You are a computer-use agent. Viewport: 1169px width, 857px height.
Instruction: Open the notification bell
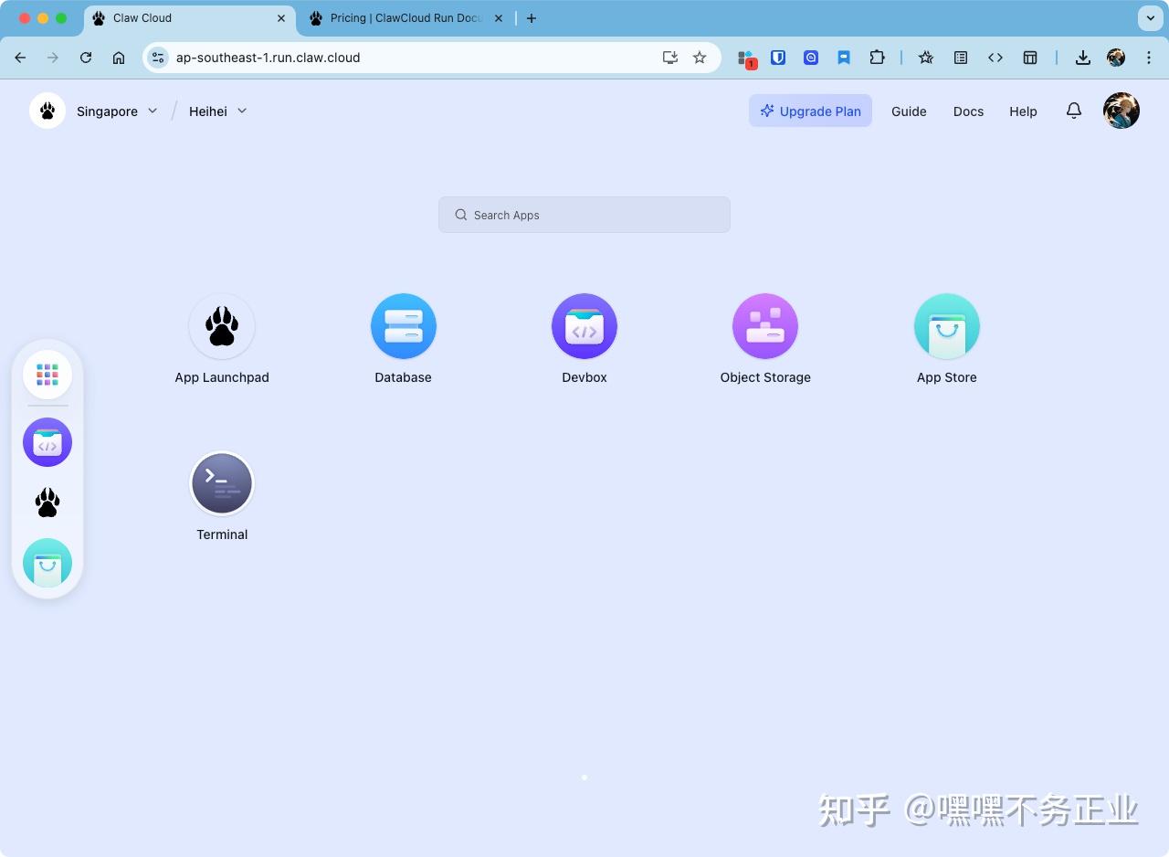(1073, 111)
